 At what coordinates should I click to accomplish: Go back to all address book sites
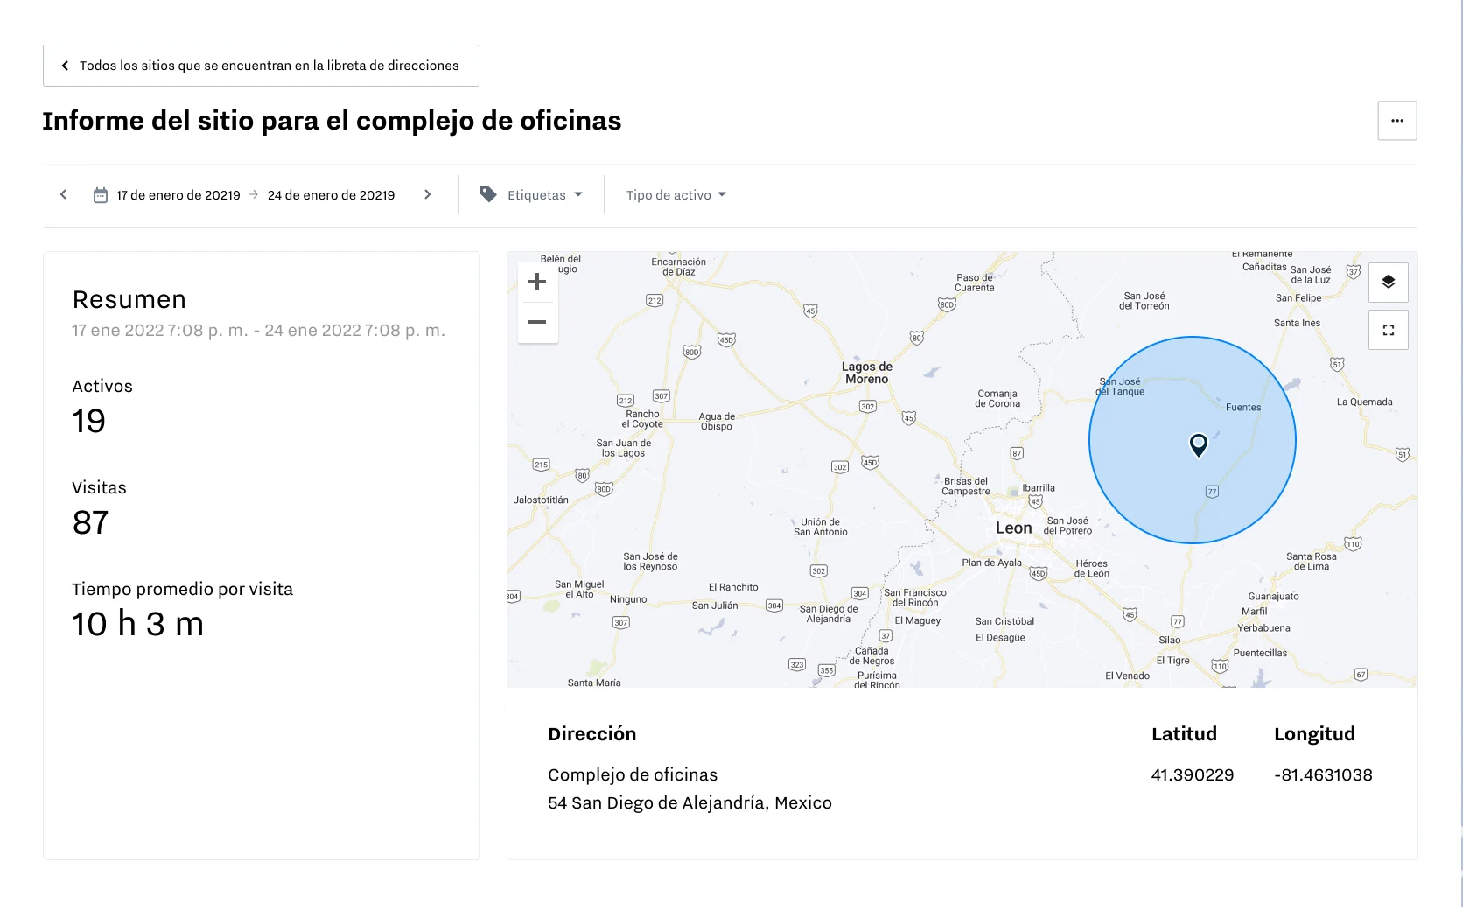pyautogui.click(x=261, y=66)
